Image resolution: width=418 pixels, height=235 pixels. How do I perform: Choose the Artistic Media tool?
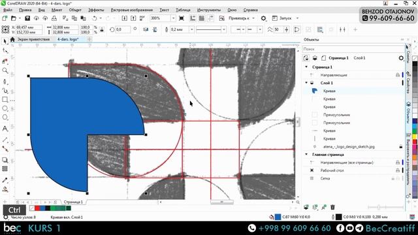pos(5,91)
